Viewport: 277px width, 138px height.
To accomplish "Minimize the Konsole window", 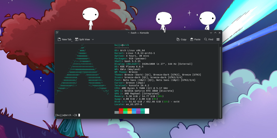I will [x=211, y=33].
